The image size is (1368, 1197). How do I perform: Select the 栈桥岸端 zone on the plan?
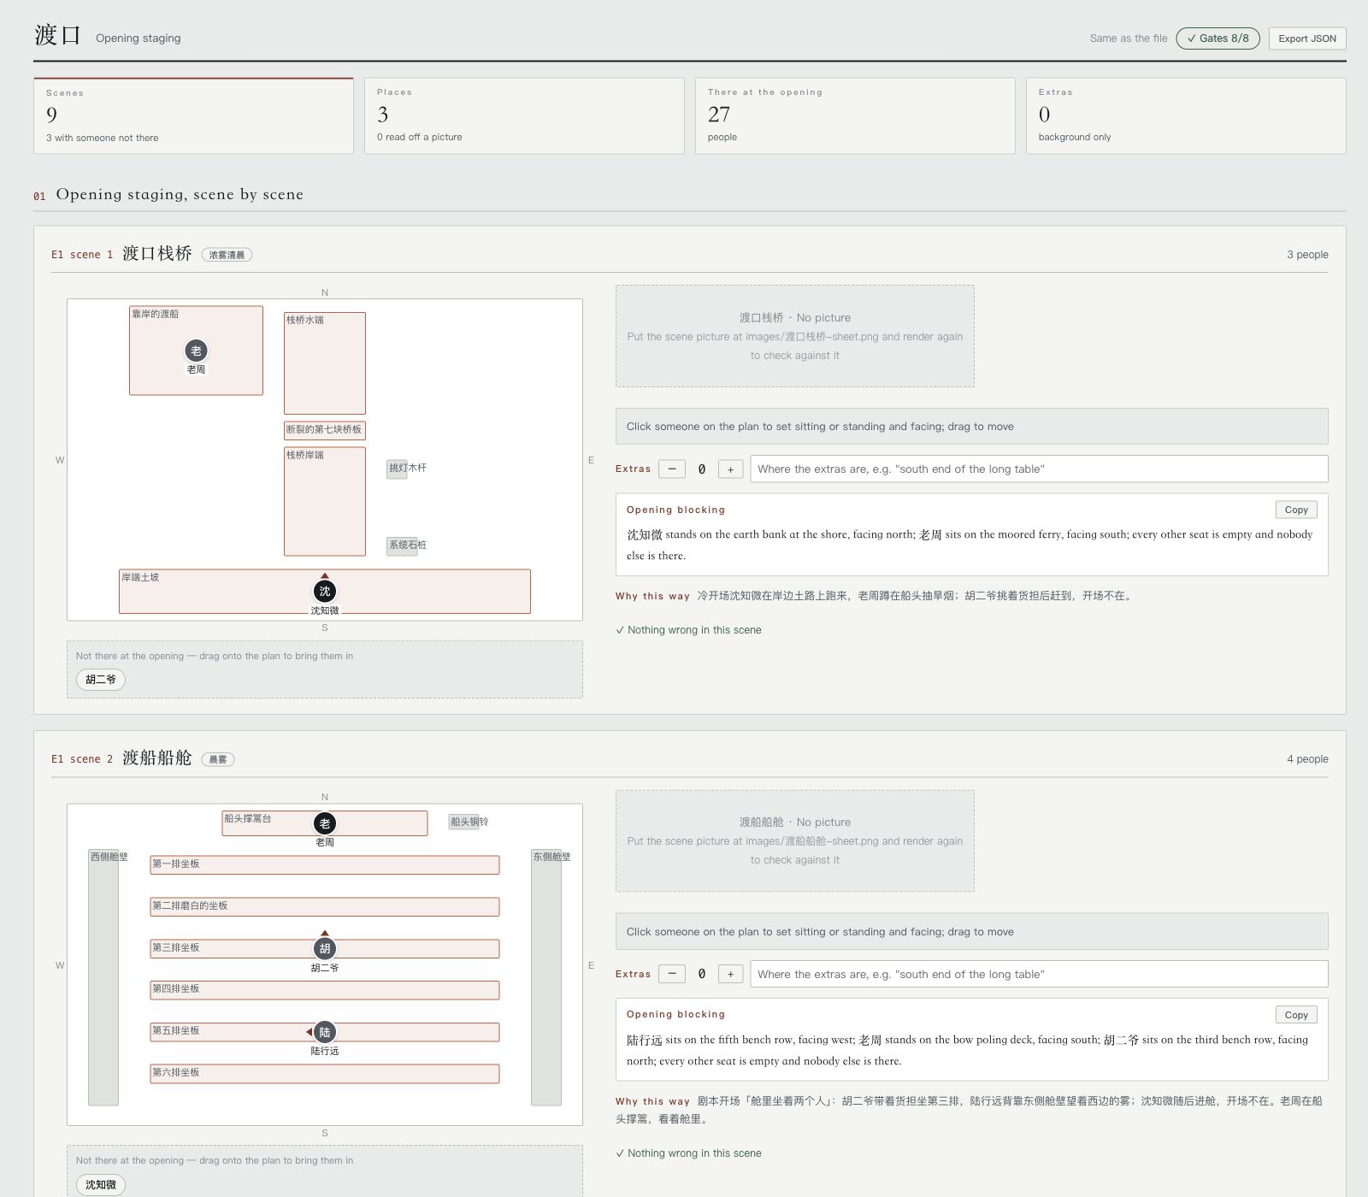click(x=325, y=501)
